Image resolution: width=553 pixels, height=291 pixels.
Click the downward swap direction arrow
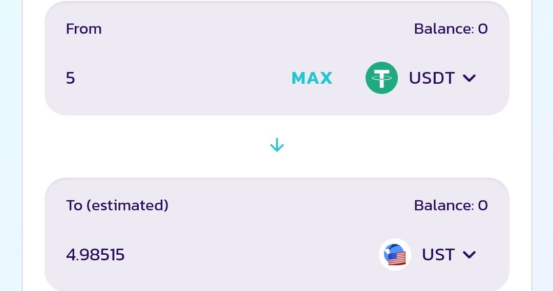tap(276, 145)
